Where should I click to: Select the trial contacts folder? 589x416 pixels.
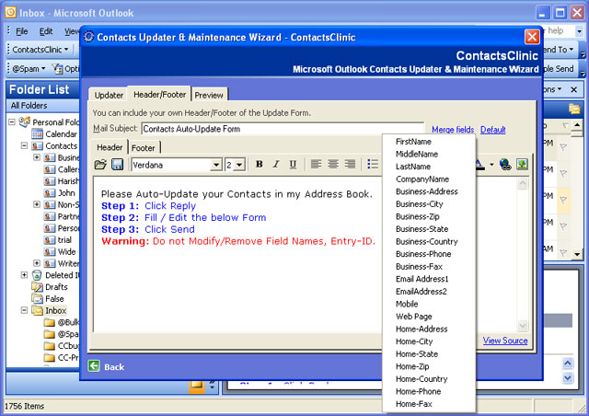point(64,240)
